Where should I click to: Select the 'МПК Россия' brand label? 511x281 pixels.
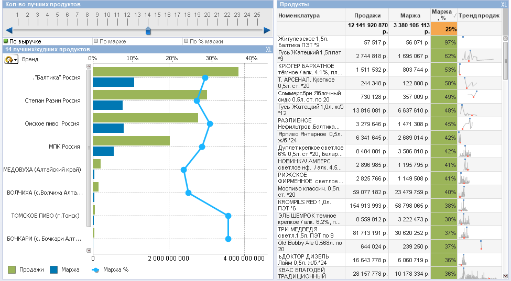[64, 147]
